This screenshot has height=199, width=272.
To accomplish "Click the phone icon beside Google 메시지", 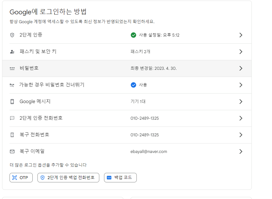I will pos(12,102).
